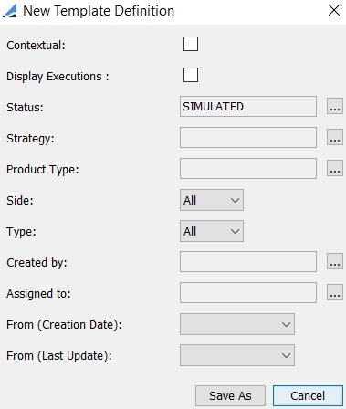Screen dimensions: 346x409
Task: Click into the Strategy text field
Action: [x=248, y=137]
